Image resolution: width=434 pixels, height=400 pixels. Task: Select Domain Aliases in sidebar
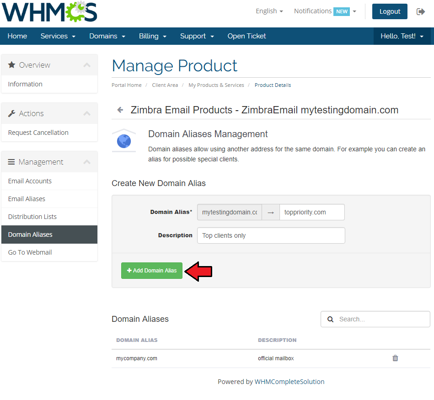click(x=49, y=235)
